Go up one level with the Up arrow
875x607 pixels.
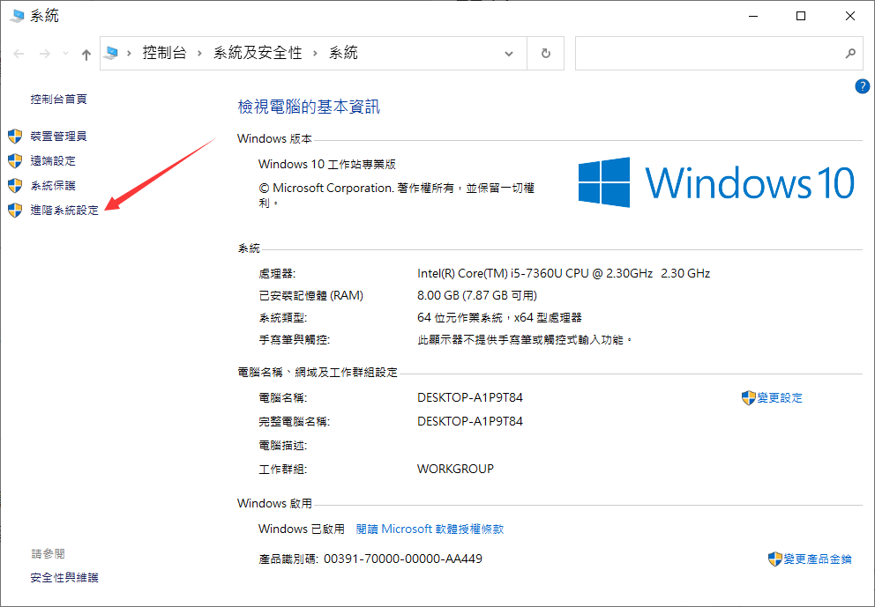coord(86,54)
